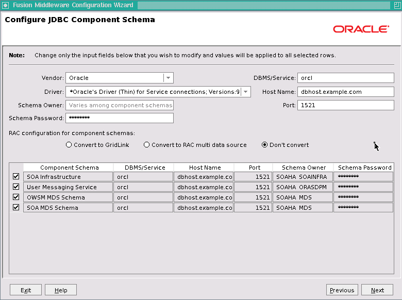Toggle the SOA MDS Schema checkbox
402x300 pixels.
(x=16, y=207)
